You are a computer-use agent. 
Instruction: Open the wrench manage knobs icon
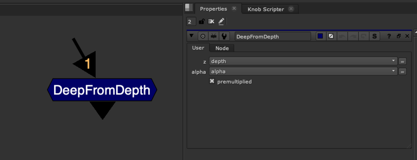coord(224,36)
